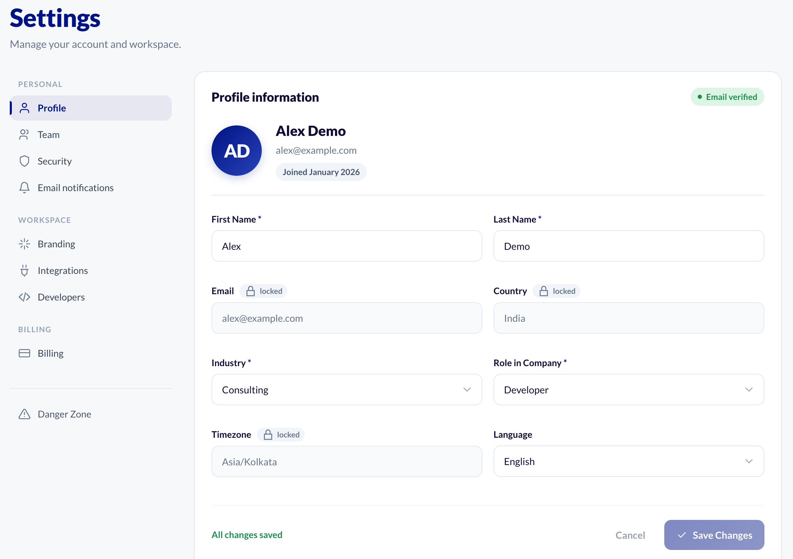
Task: Click the Email verified badge
Action: [x=727, y=97]
